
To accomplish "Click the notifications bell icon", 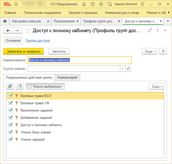I will coord(84,4).
